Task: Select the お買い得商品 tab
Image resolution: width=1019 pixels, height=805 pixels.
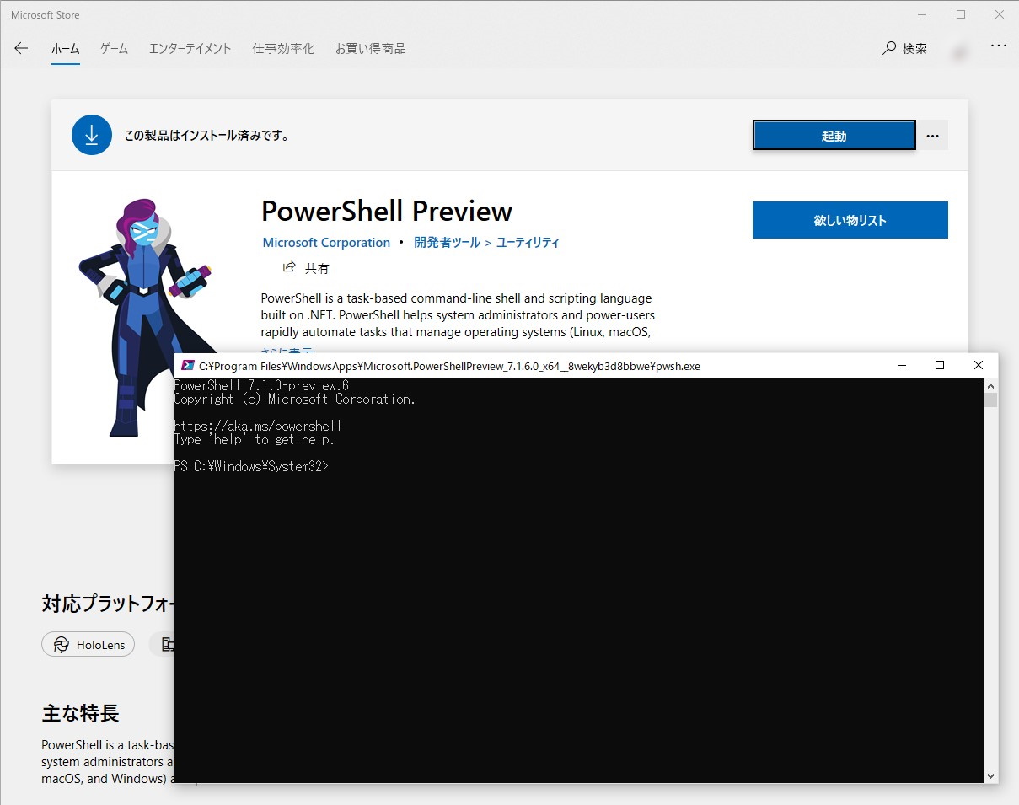Action: (370, 48)
